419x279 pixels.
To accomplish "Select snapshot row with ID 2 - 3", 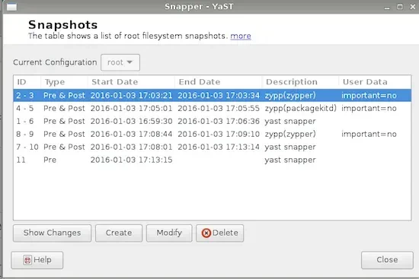I will pyautogui.click(x=213, y=96).
